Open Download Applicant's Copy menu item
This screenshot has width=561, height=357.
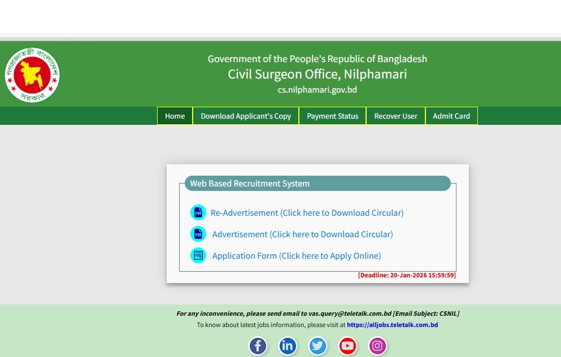[x=246, y=116]
